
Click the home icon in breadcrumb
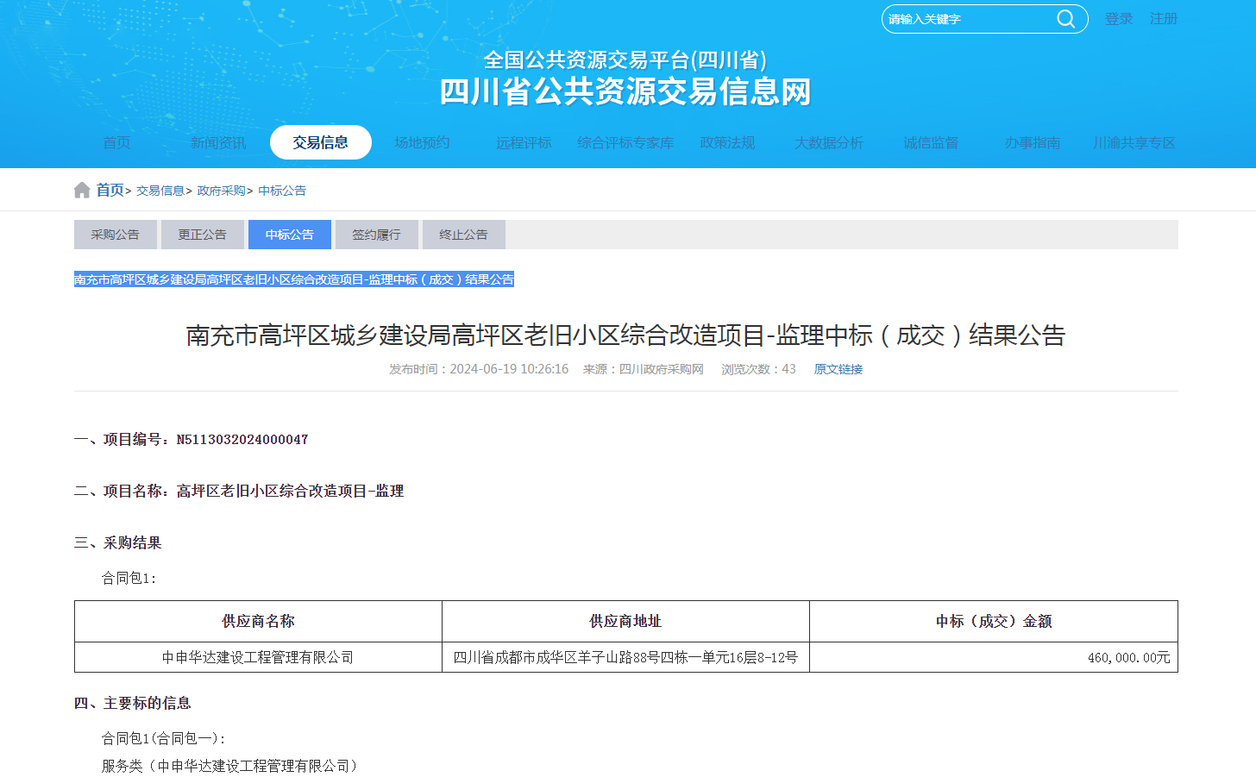coord(82,190)
